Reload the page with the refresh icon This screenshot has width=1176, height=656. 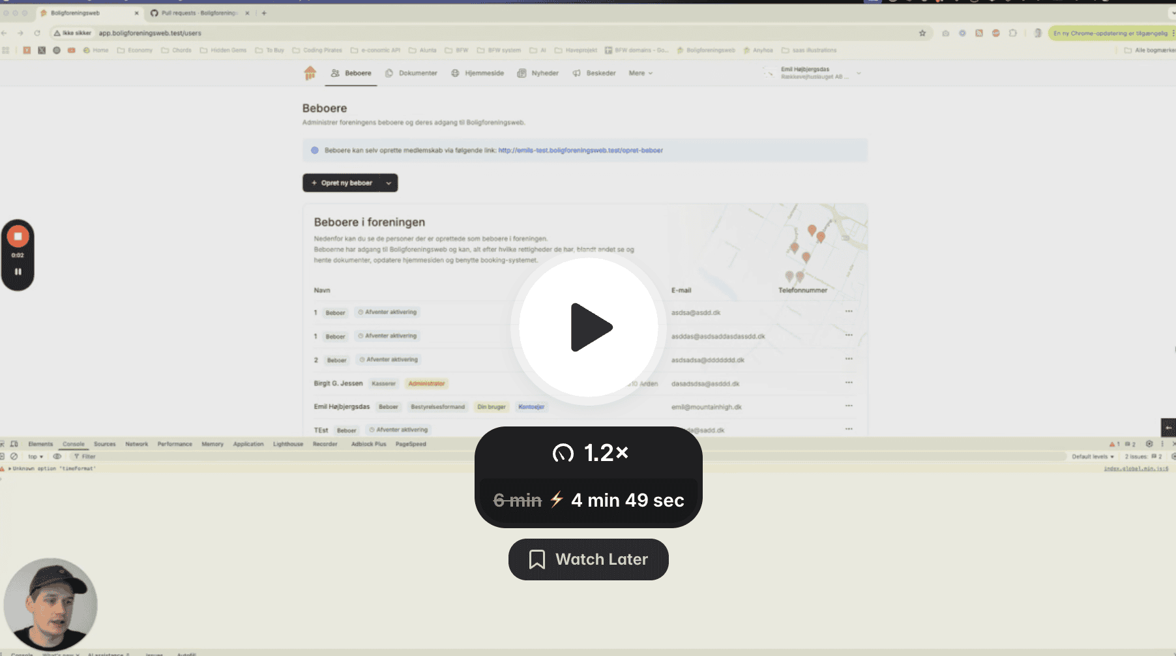coord(37,33)
